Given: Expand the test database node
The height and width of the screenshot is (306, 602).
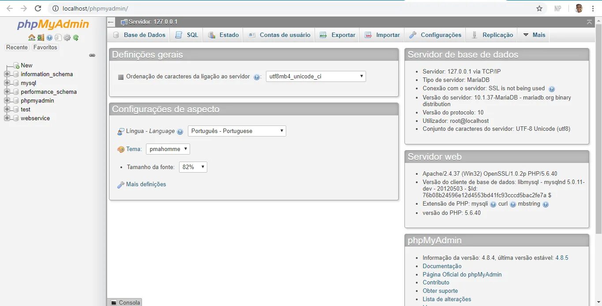Looking at the screenshot, I should (x=7, y=109).
